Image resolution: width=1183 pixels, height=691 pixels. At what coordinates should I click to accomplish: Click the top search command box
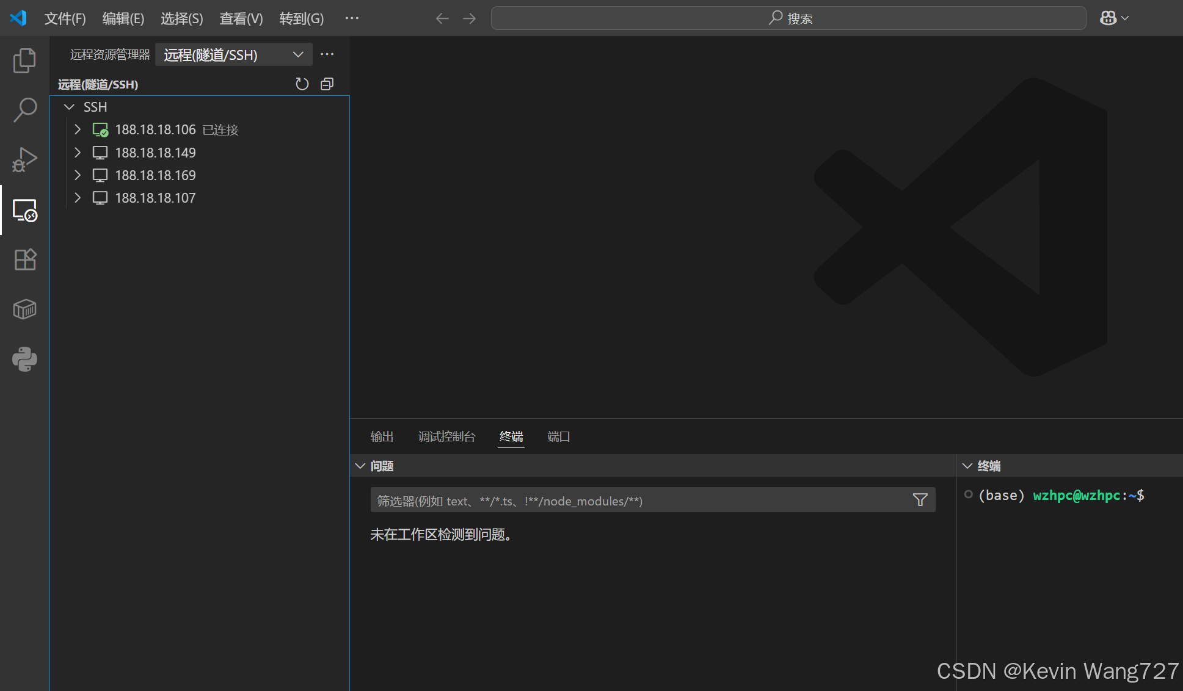[x=788, y=18]
